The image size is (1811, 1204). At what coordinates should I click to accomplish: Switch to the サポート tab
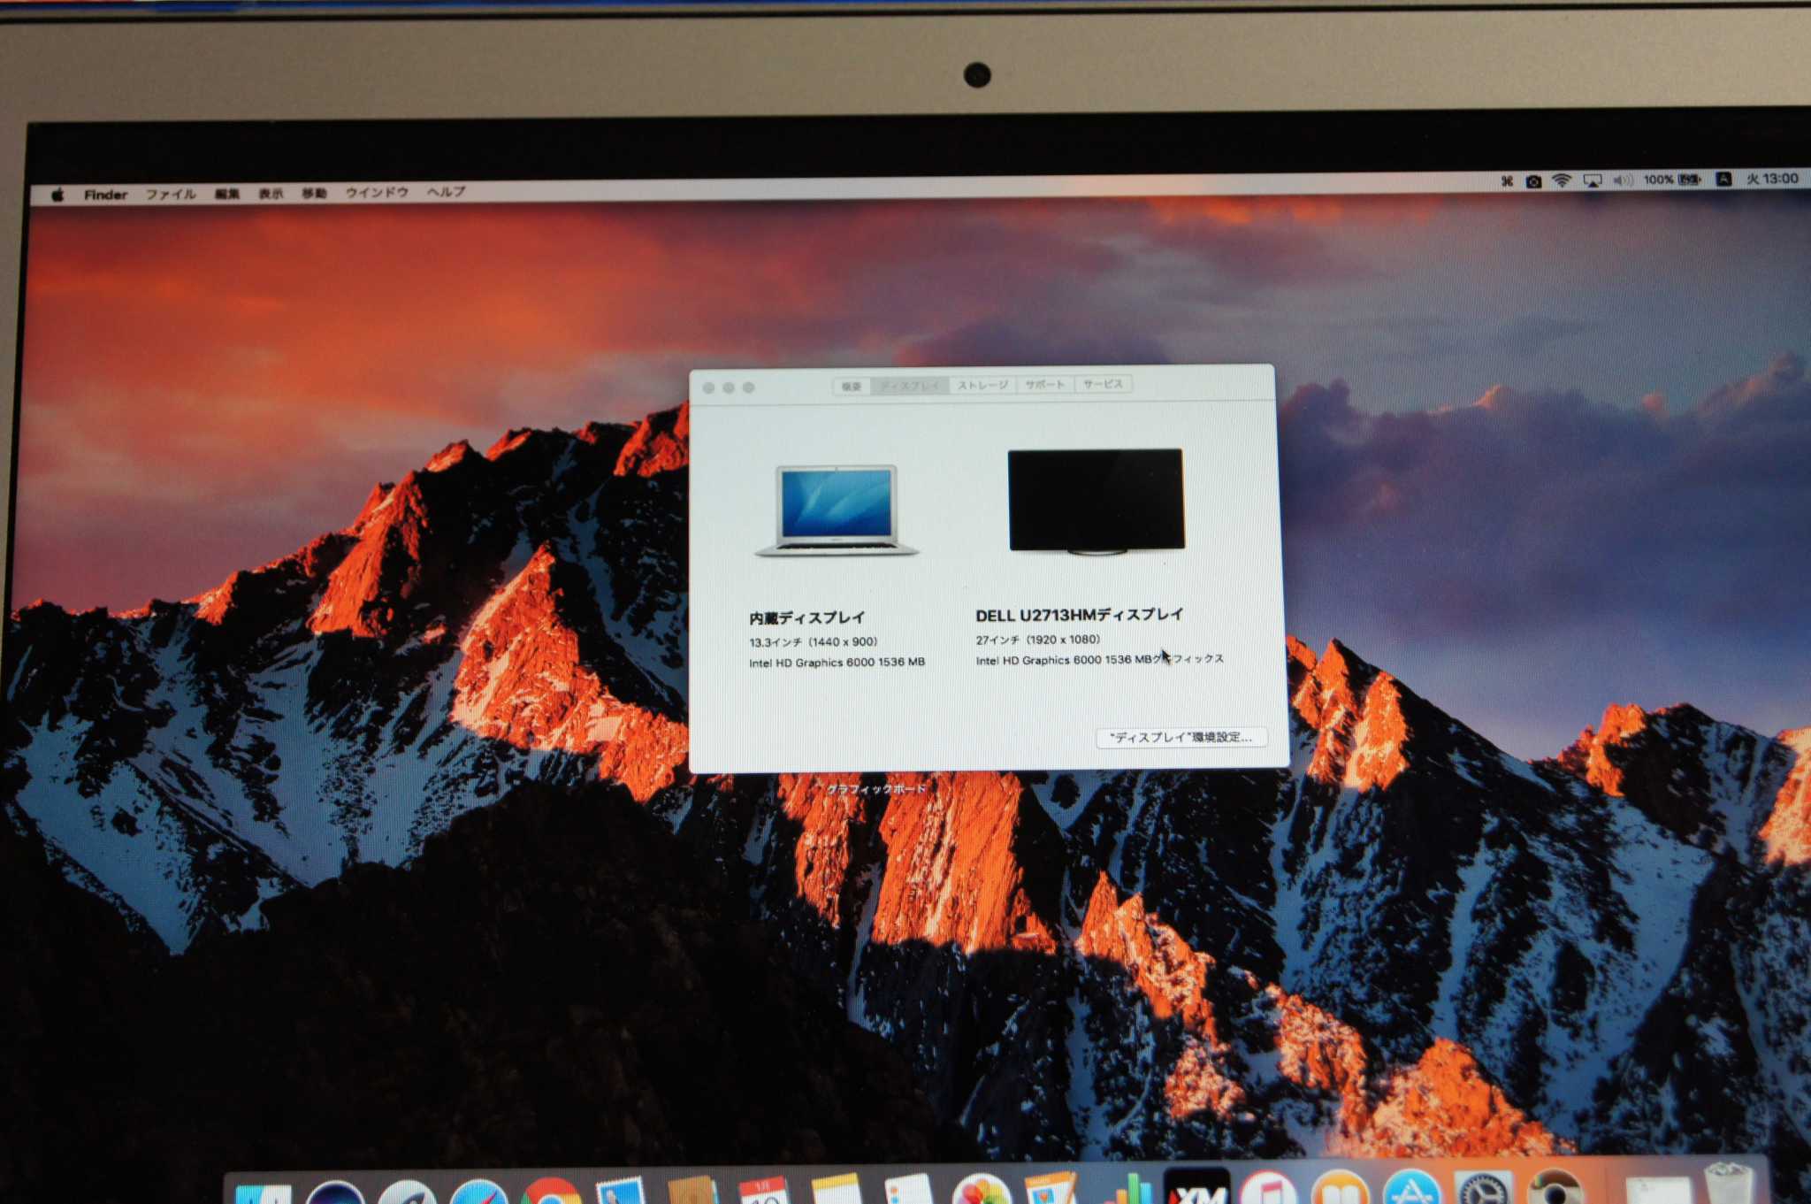pyautogui.click(x=1045, y=384)
